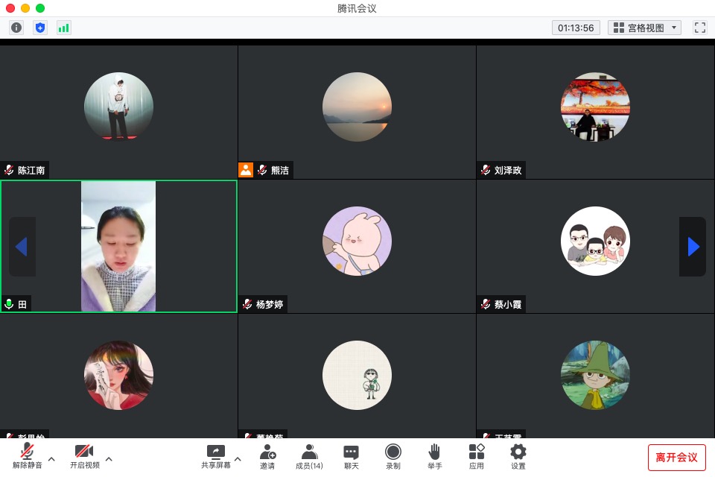Open the meeting info icon

(x=16, y=28)
